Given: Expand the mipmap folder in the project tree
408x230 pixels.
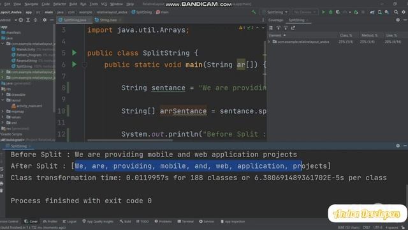Looking at the screenshot, I should [3, 111].
